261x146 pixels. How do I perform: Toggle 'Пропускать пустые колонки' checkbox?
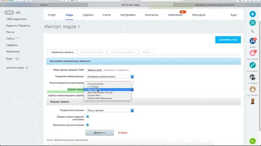point(88,125)
